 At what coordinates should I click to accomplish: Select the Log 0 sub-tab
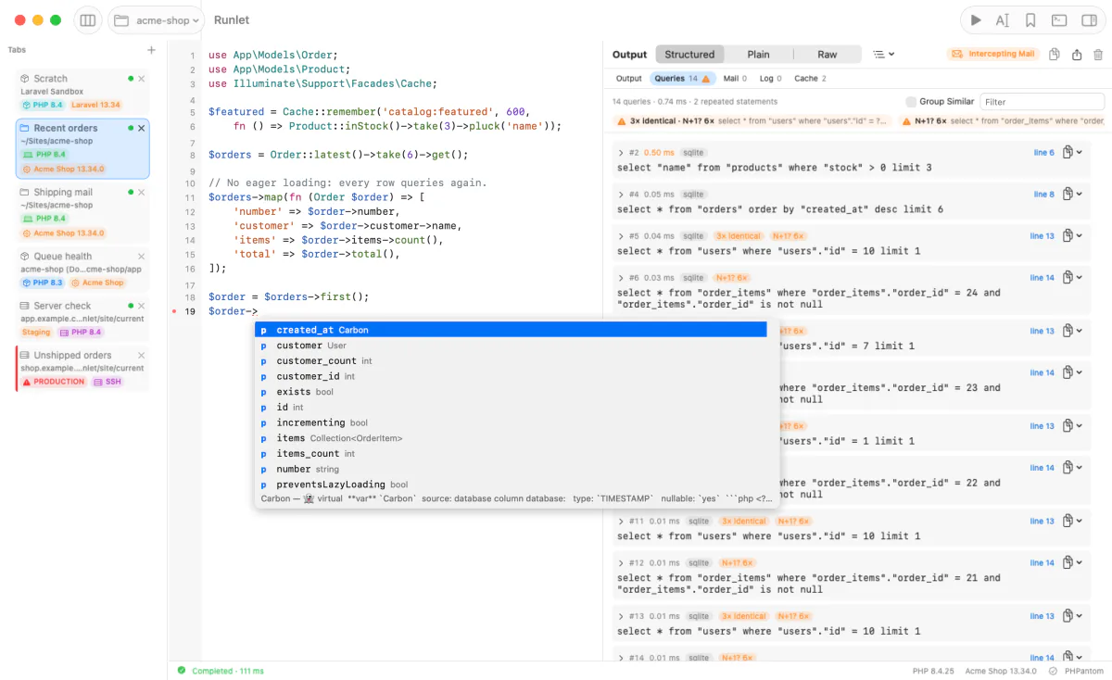tap(771, 79)
